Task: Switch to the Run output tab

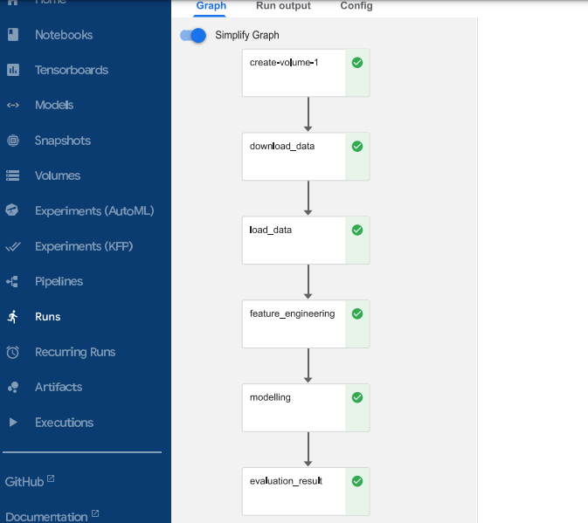Action: tap(283, 6)
